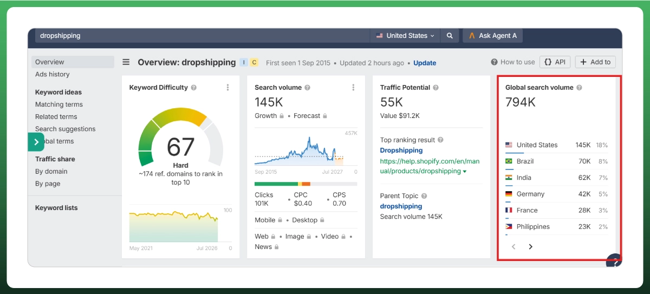Screen dimensions: 650x294
Task: Click the lock icon next to News
Action: click(276, 247)
